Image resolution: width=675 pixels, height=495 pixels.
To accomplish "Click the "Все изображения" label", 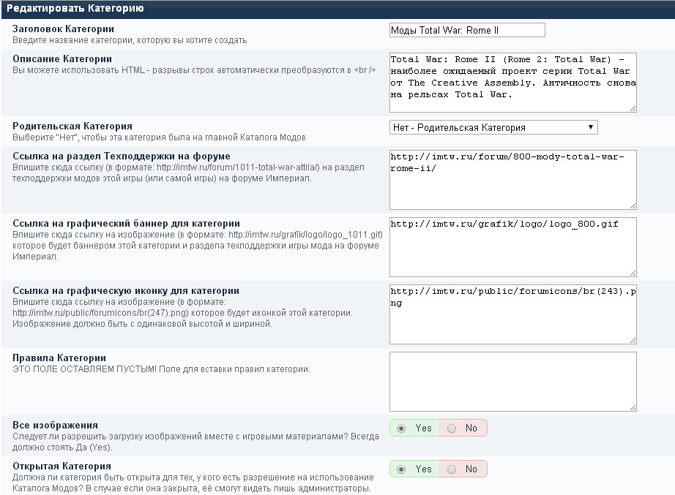I will [x=55, y=425].
